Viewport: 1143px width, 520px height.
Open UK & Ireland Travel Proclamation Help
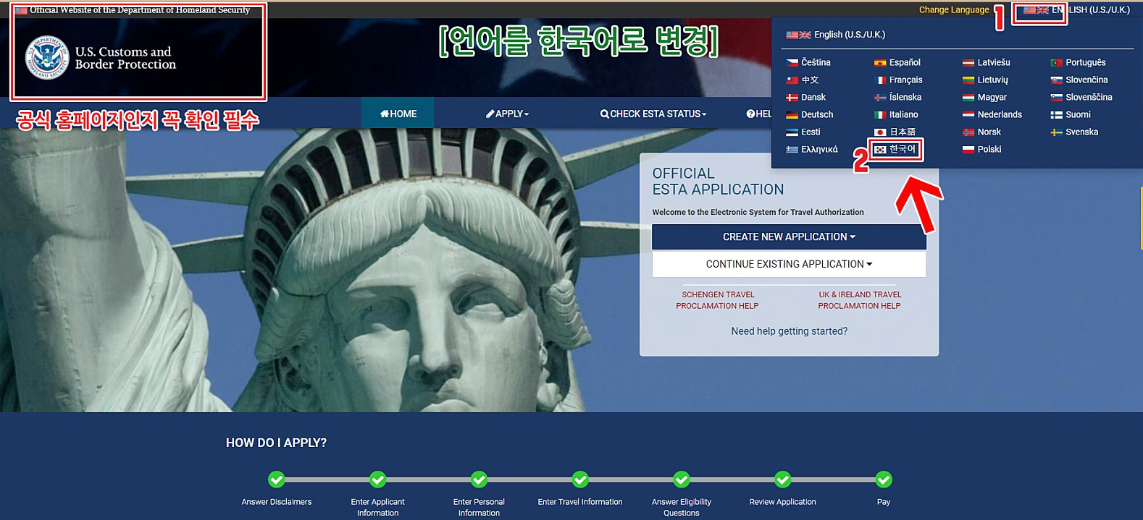pyautogui.click(x=859, y=300)
